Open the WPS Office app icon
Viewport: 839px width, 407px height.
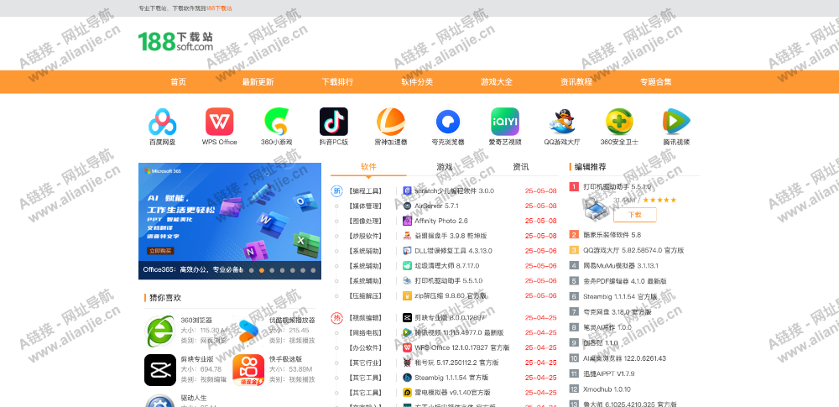pyautogui.click(x=219, y=122)
